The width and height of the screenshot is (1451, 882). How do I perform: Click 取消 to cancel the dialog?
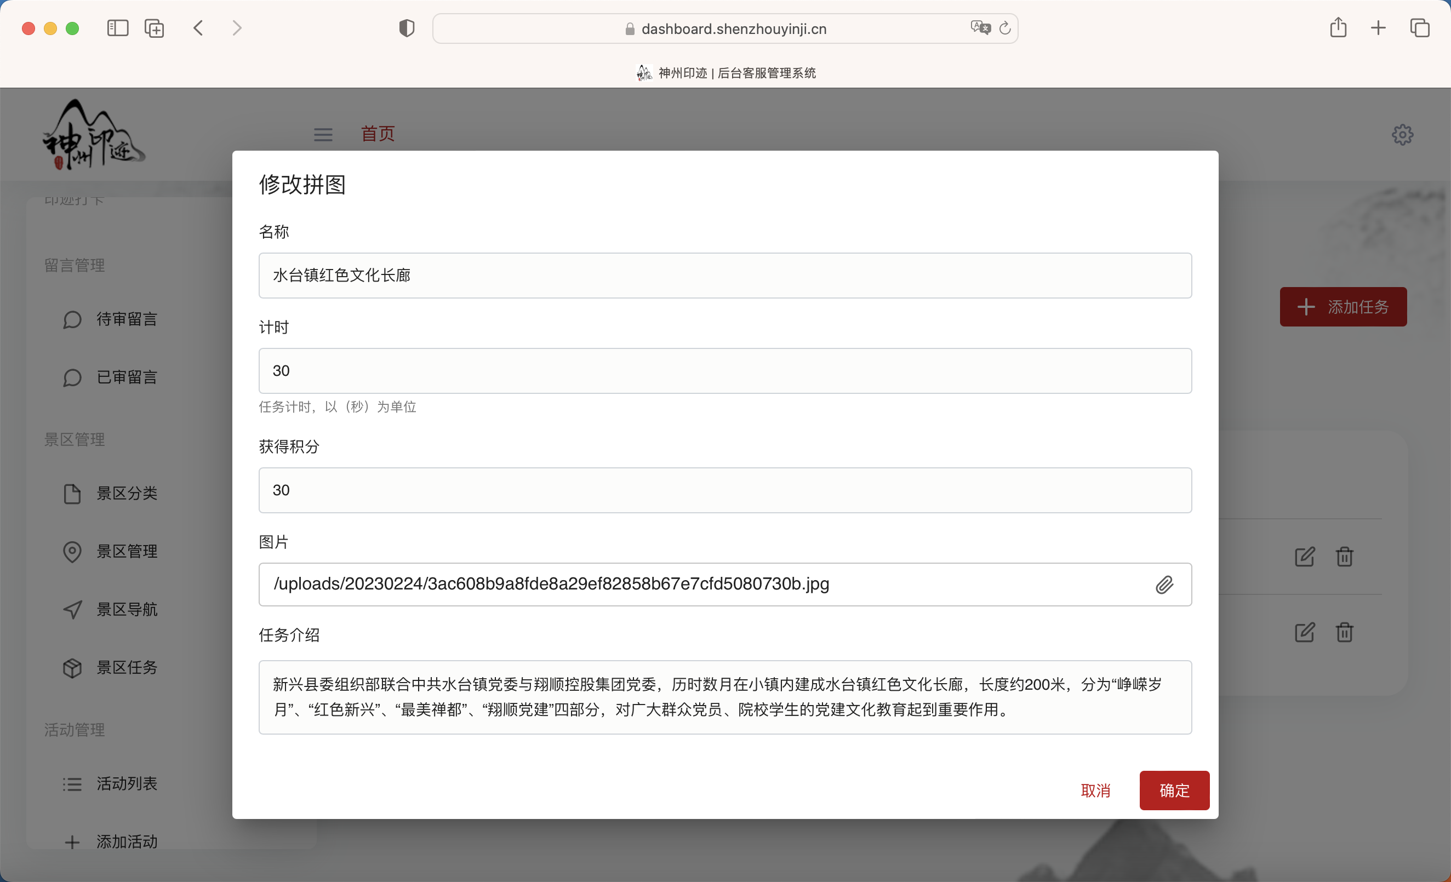pyautogui.click(x=1095, y=790)
